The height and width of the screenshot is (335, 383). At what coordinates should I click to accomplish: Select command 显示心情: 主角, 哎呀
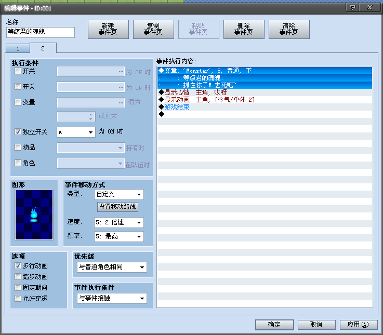[x=265, y=92]
